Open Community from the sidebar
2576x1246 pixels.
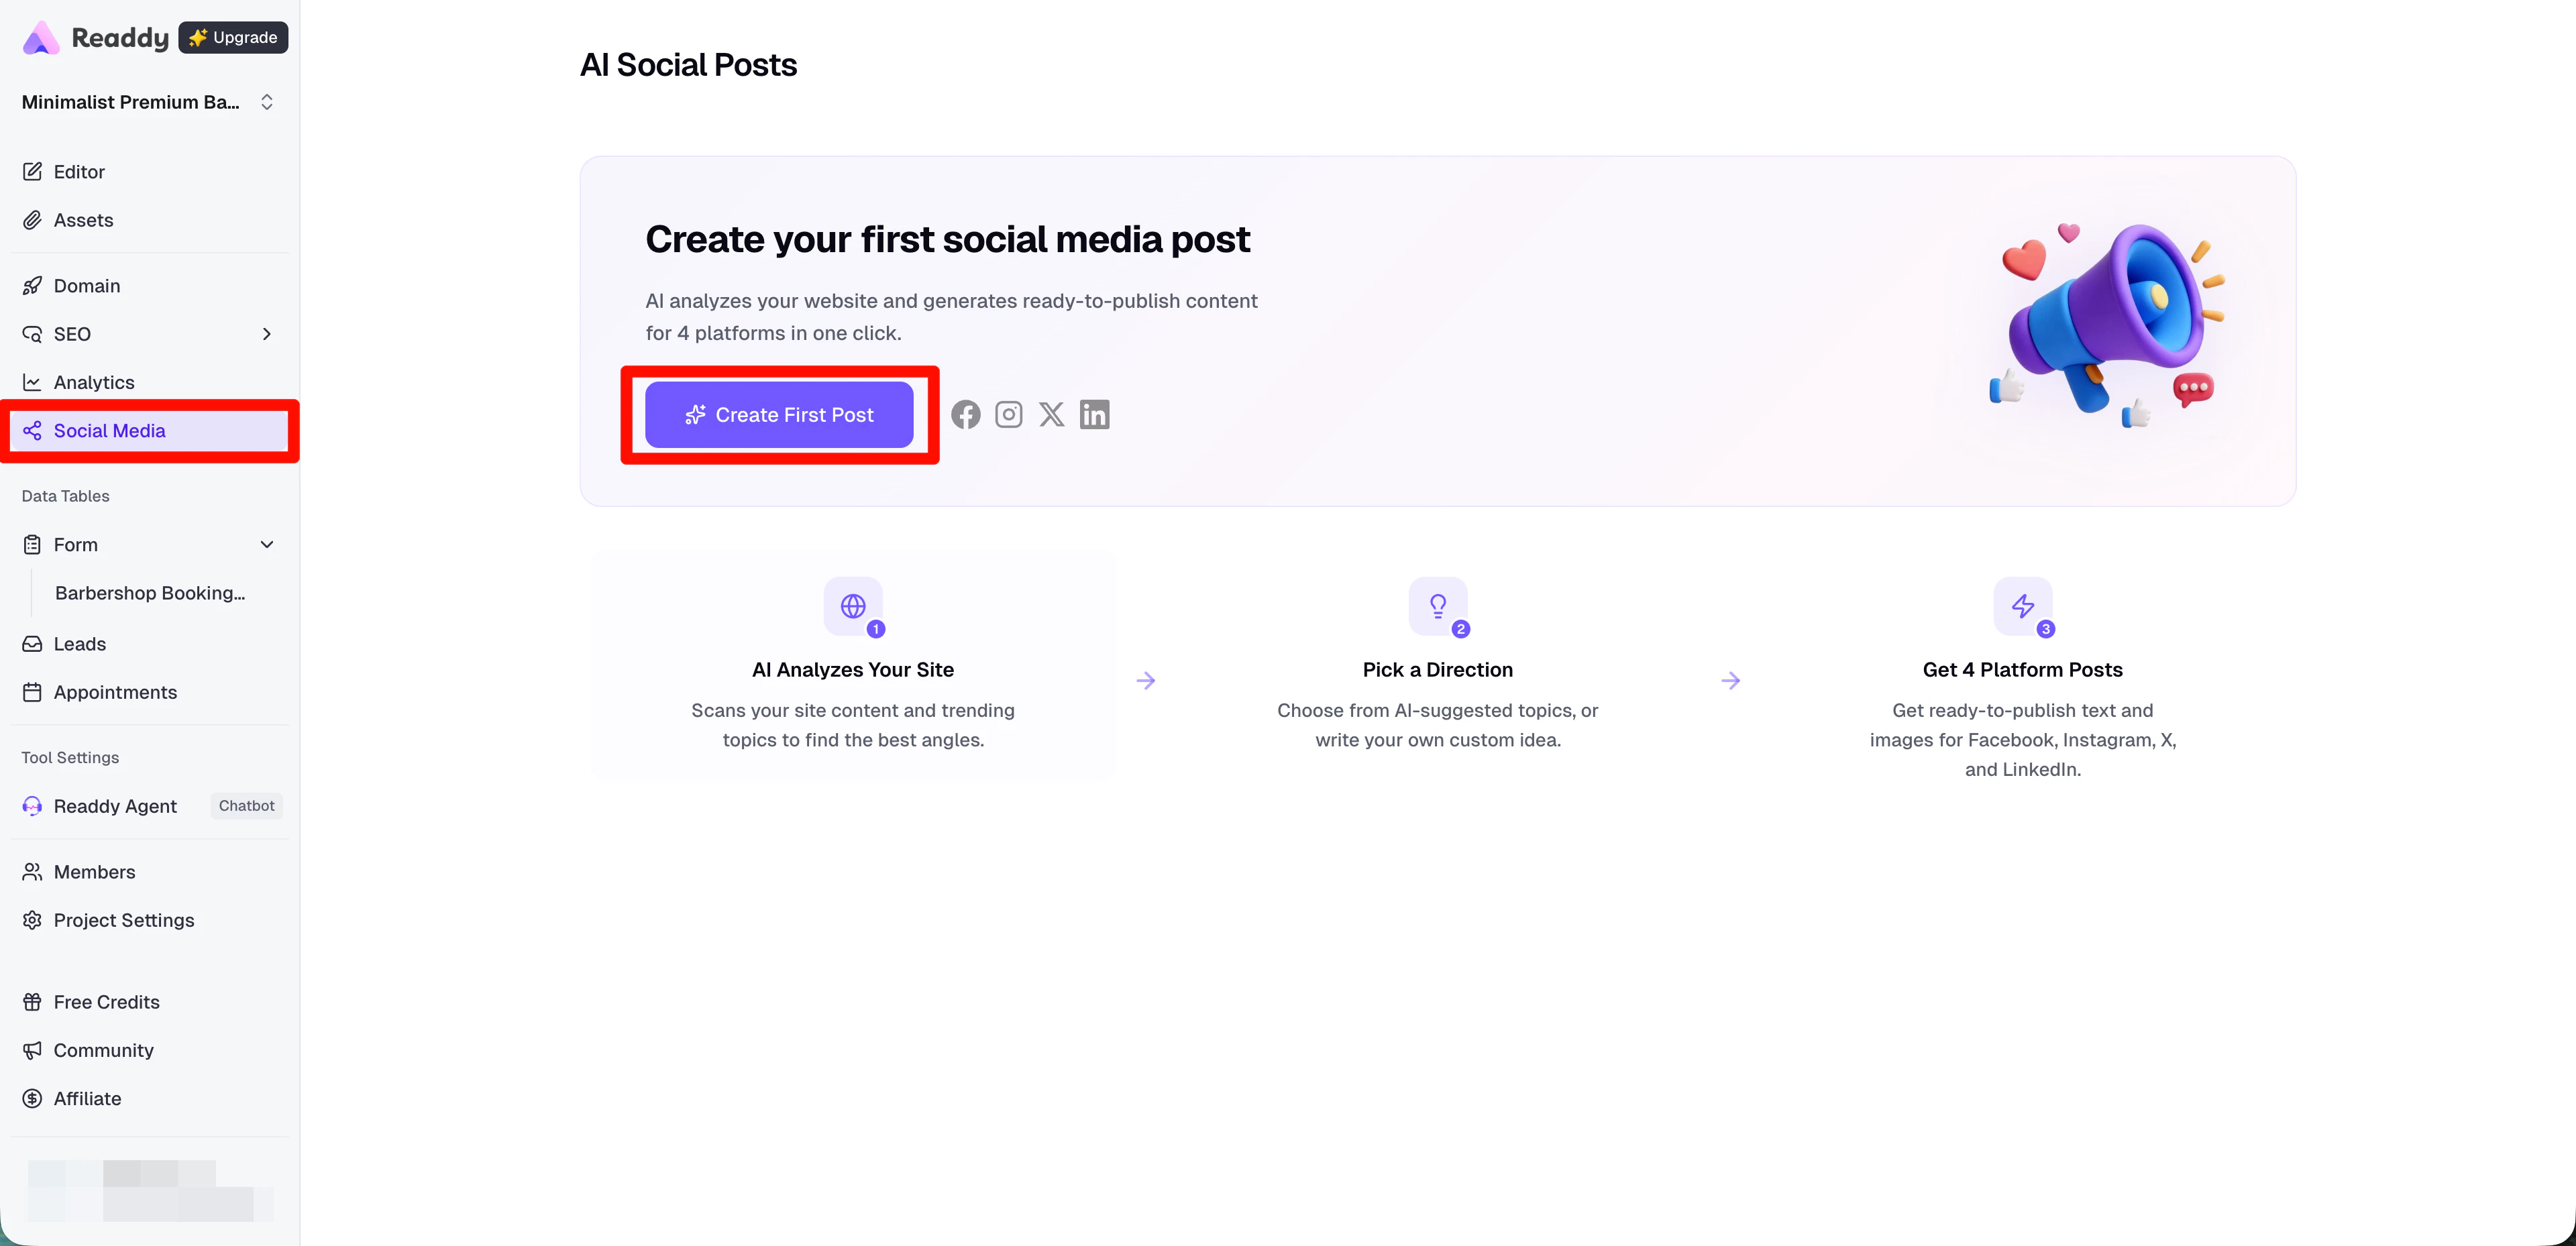pyautogui.click(x=103, y=1050)
